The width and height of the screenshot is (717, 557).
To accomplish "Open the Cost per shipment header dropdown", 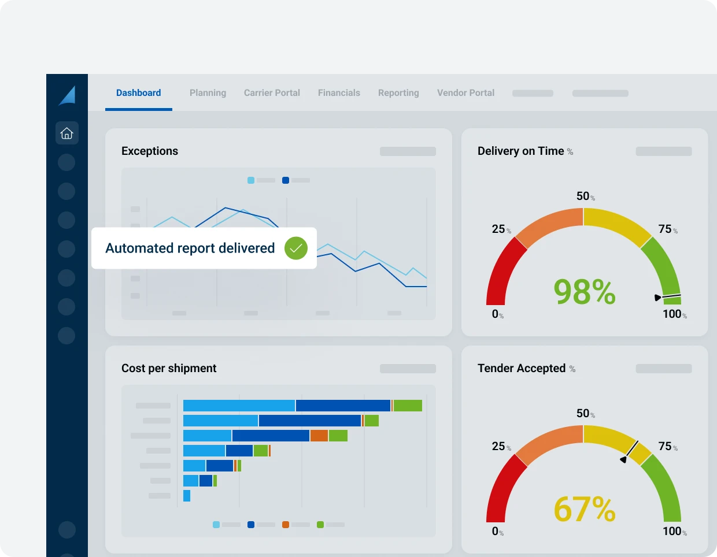I will (408, 369).
